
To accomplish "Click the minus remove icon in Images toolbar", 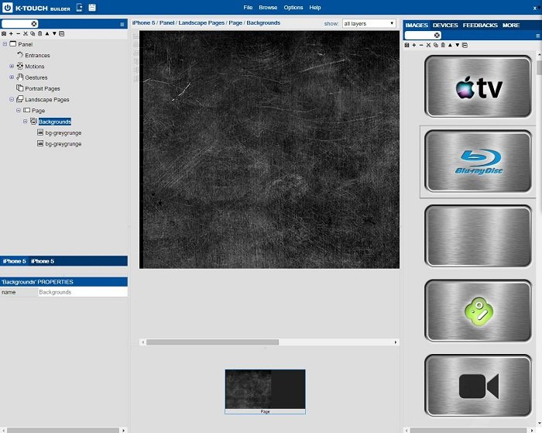I will click(x=421, y=45).
